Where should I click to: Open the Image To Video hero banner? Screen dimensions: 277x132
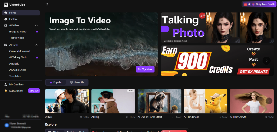pyautogui.click(x=101, y=44)
